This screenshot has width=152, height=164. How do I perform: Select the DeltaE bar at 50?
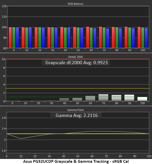[77, 99]
